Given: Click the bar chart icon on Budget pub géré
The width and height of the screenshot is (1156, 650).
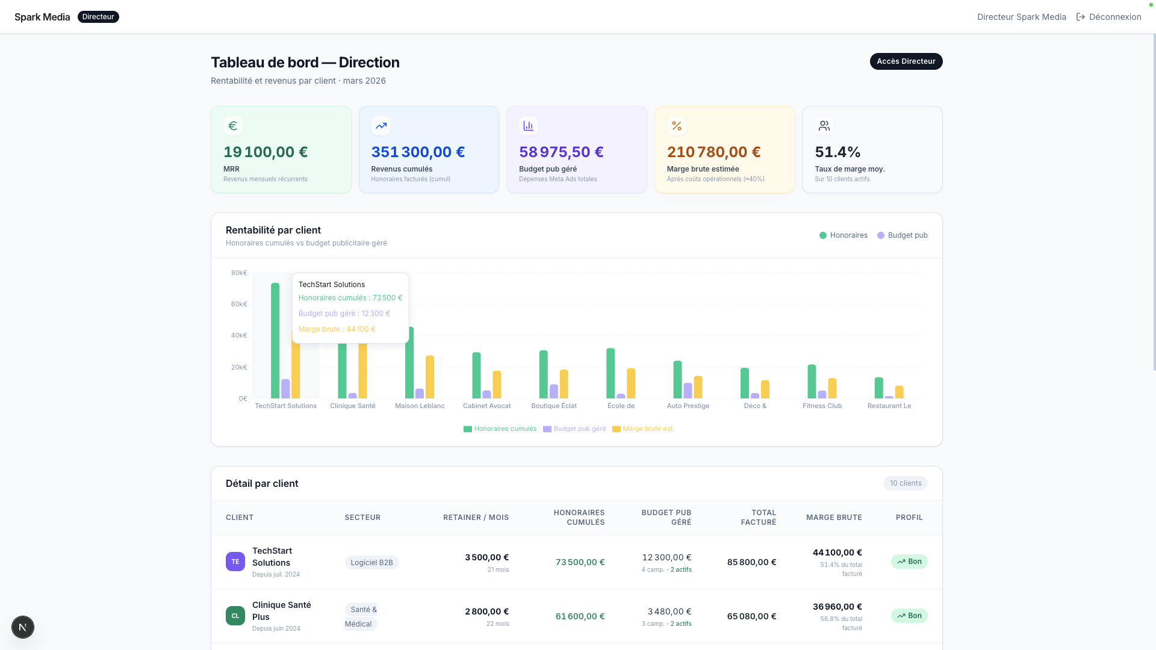Looking at the screenshot, I should click(x=528, y=126).
